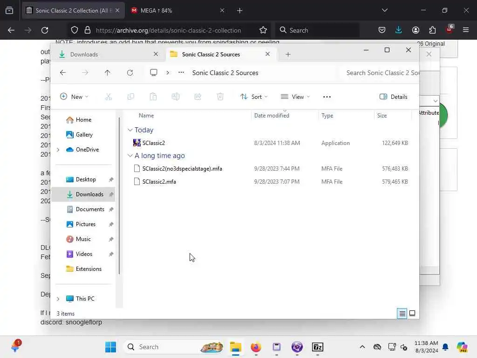Click the Copy icon in Explorer toolbar

[131, 97]
